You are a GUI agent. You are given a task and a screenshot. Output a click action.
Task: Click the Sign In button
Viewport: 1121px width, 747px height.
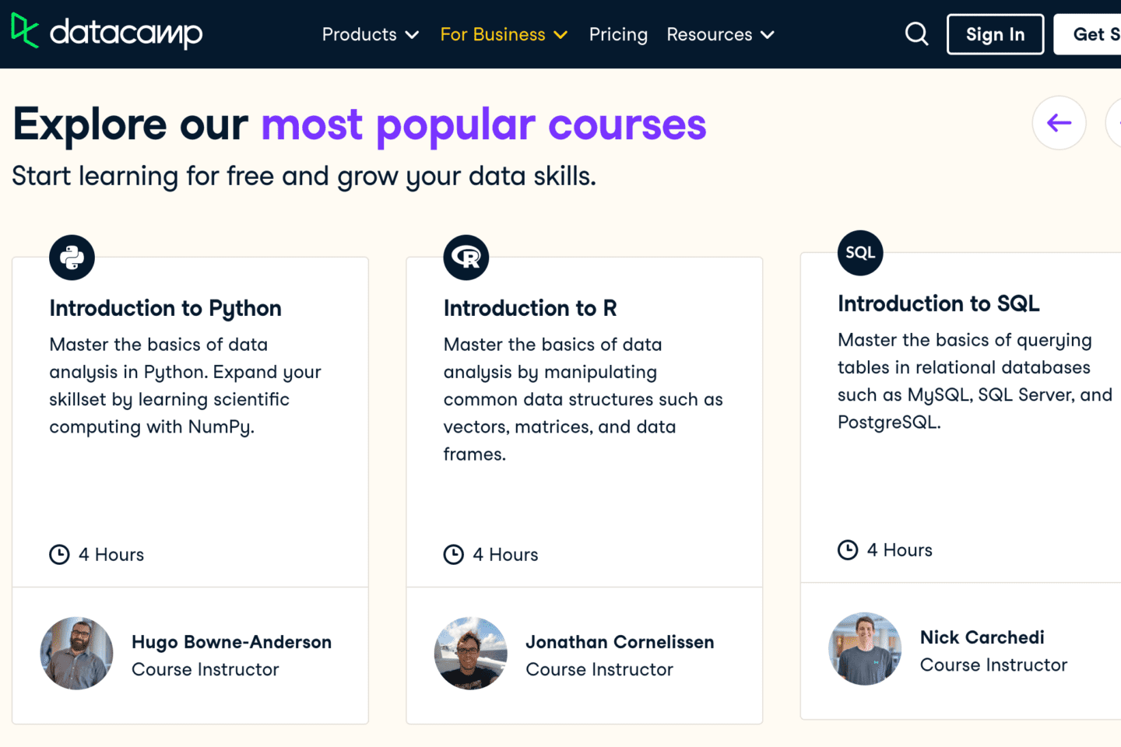(995, 33)
